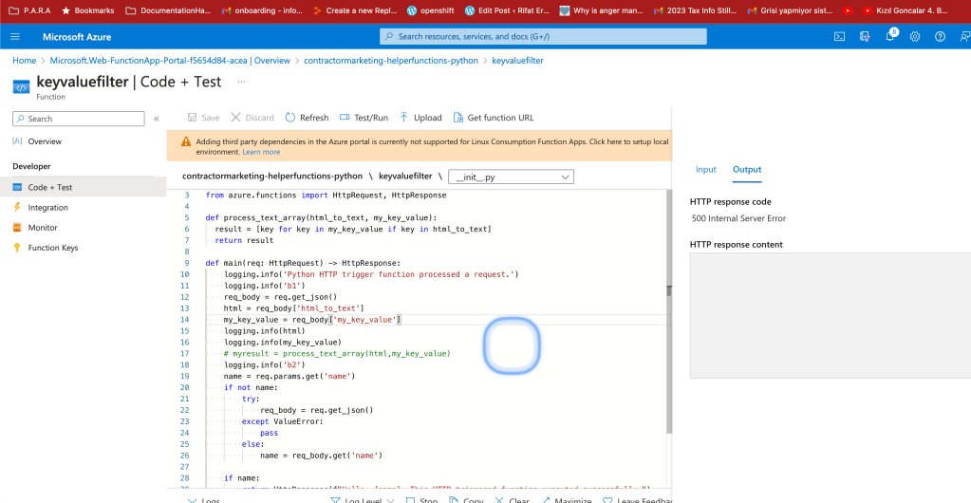Open the DocumentationHa... bookmark folder
Image resolution: width=971 pixels, height=503 pixels.
pyautogui.click(x=168, y=10)
